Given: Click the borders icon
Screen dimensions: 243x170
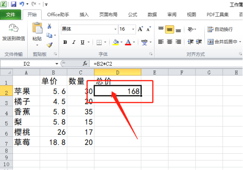Looking at the screenshot, I should (99, 42).
